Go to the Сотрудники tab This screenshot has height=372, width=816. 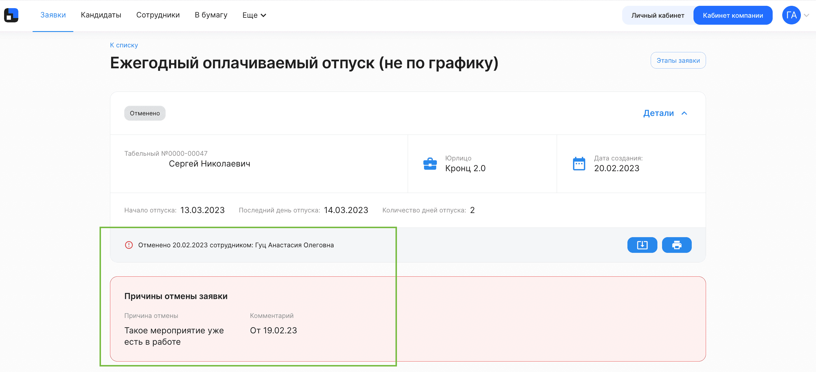pos(158,15)
